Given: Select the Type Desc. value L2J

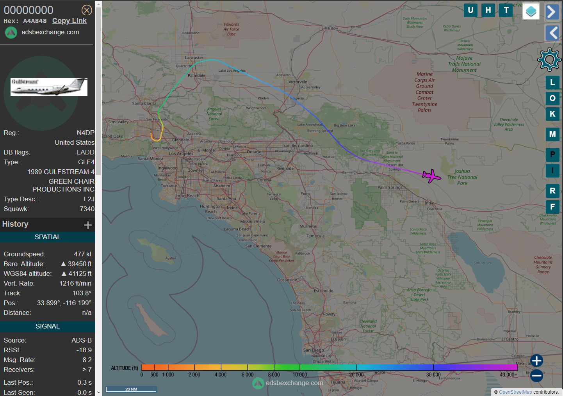Looking at the screenshot, I should [x=89, y=199].
